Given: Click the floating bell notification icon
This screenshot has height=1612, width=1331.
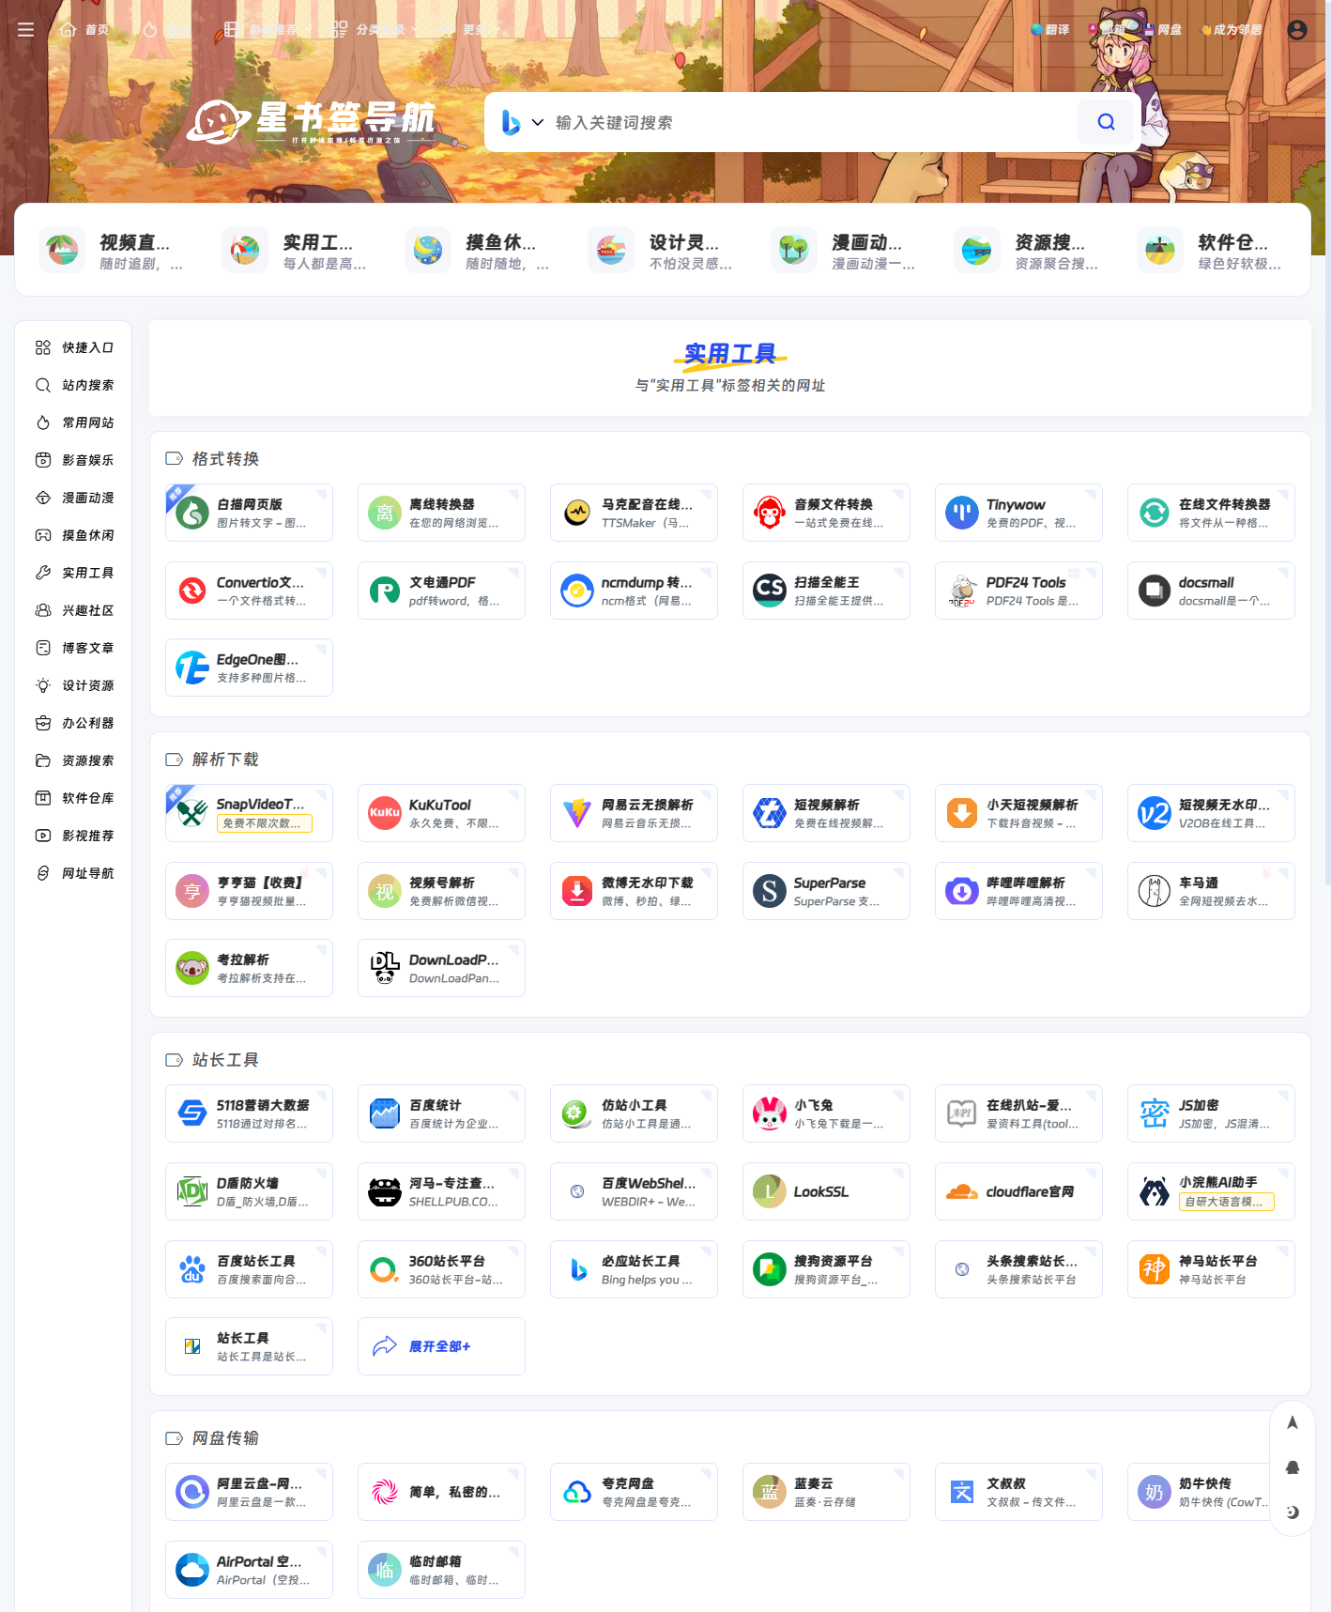Looking at the screenshot, I should tap(1293, 1467).
